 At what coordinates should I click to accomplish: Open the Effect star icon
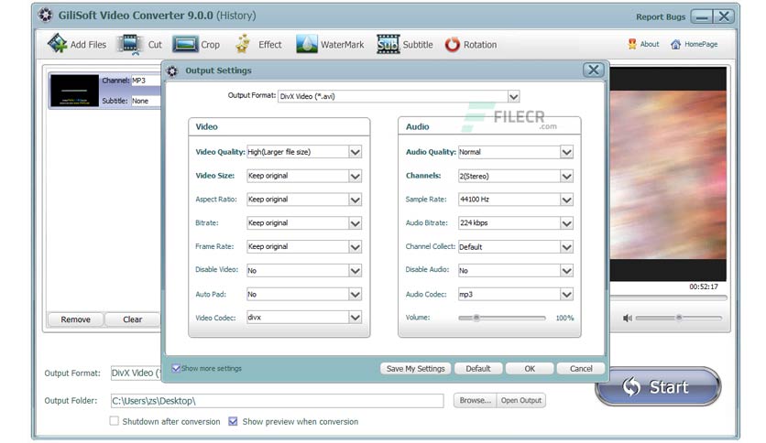(x=243, y=44)
